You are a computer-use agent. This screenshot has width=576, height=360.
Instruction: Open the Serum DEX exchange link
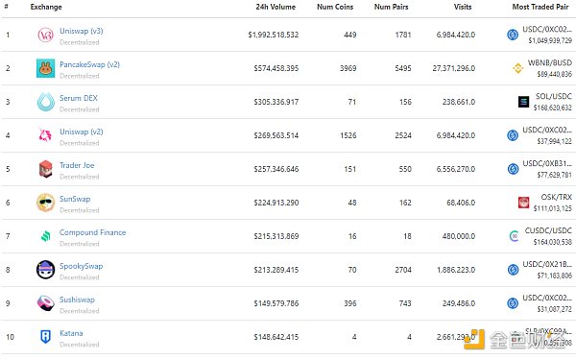79,98
